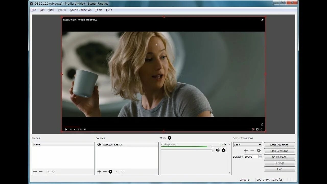Add a new scene with plus icon
This screenshot has width=327, height=184.
35,172
